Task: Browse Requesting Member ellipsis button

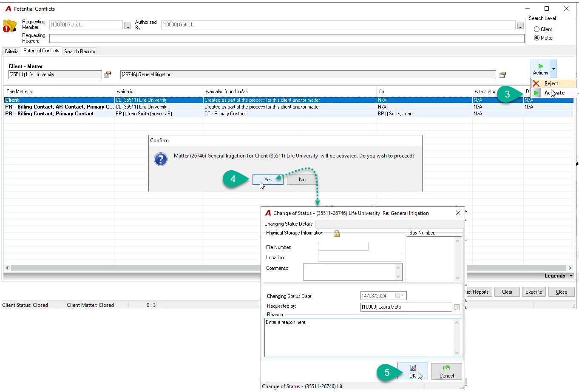Action: pyautogui.click(x=127, y=26)
